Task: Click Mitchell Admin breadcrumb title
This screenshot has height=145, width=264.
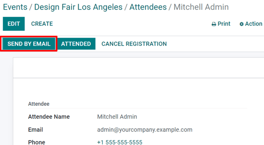Action: point(201,7)
